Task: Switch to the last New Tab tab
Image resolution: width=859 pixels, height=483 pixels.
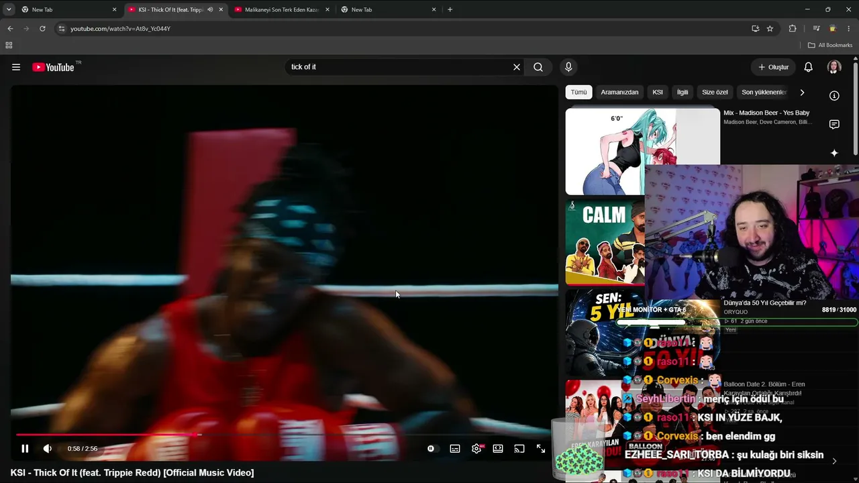Action: click(x=387, y=9)
